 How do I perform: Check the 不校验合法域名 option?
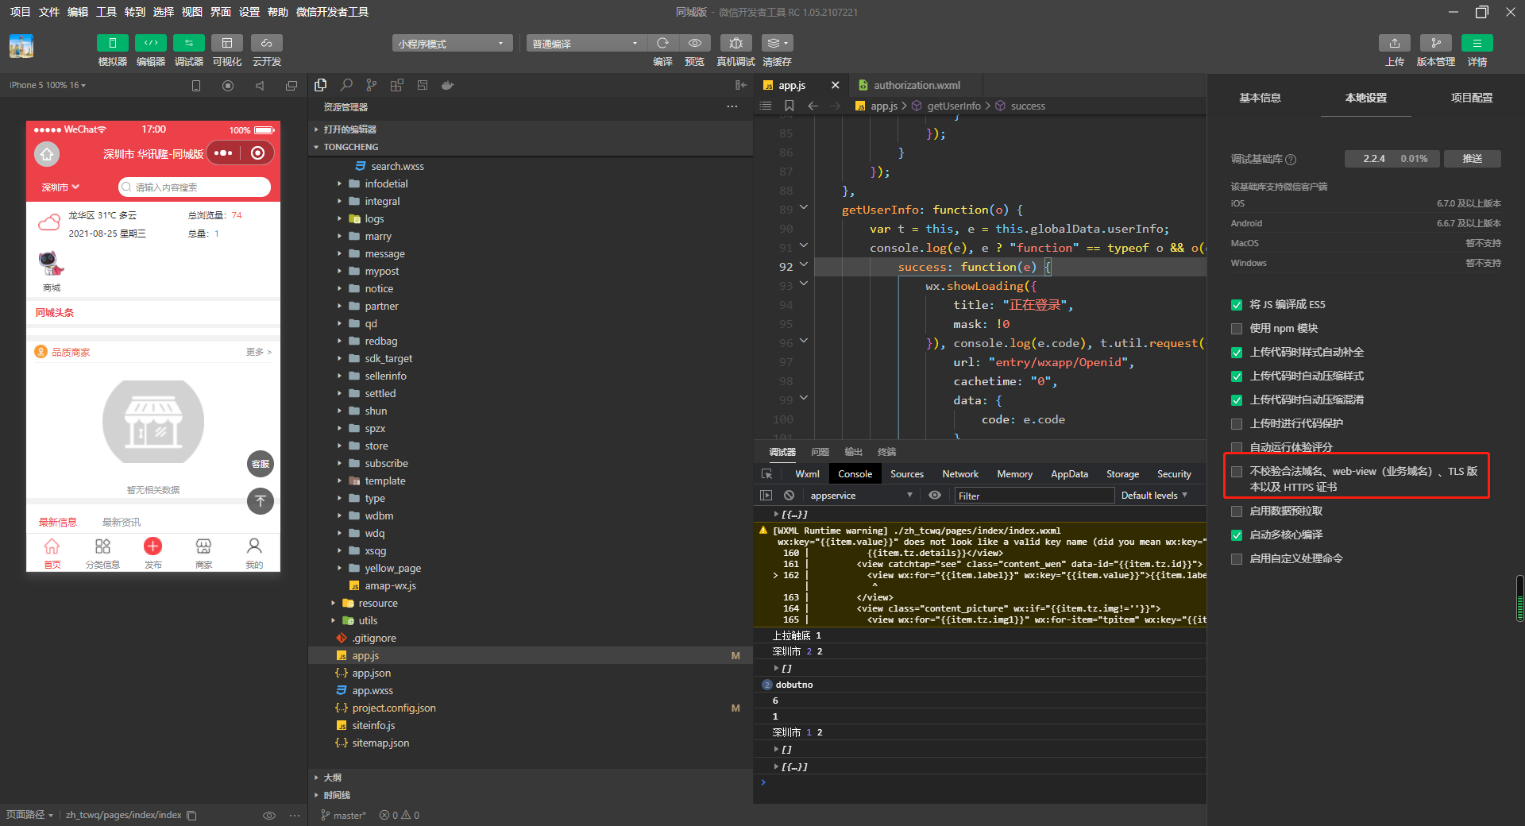pyautogui.click(x=1237, y=472)
